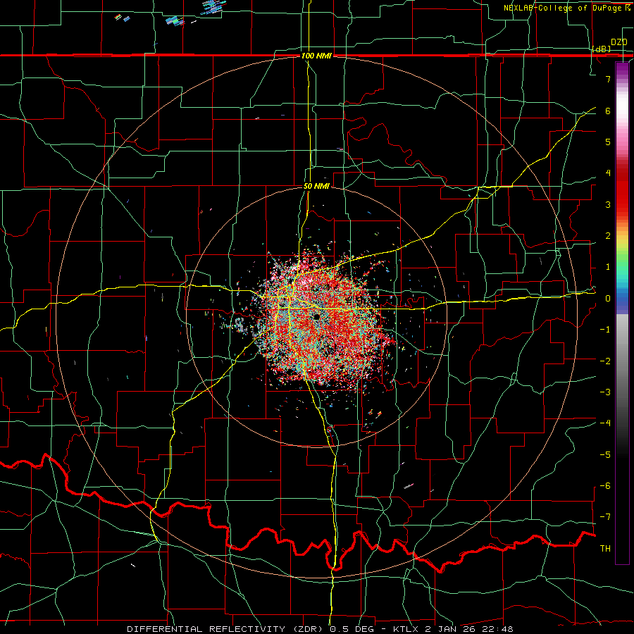The image size is (634, 634).
Task: Click the black radar site dot at center
Action: (316, 316)
